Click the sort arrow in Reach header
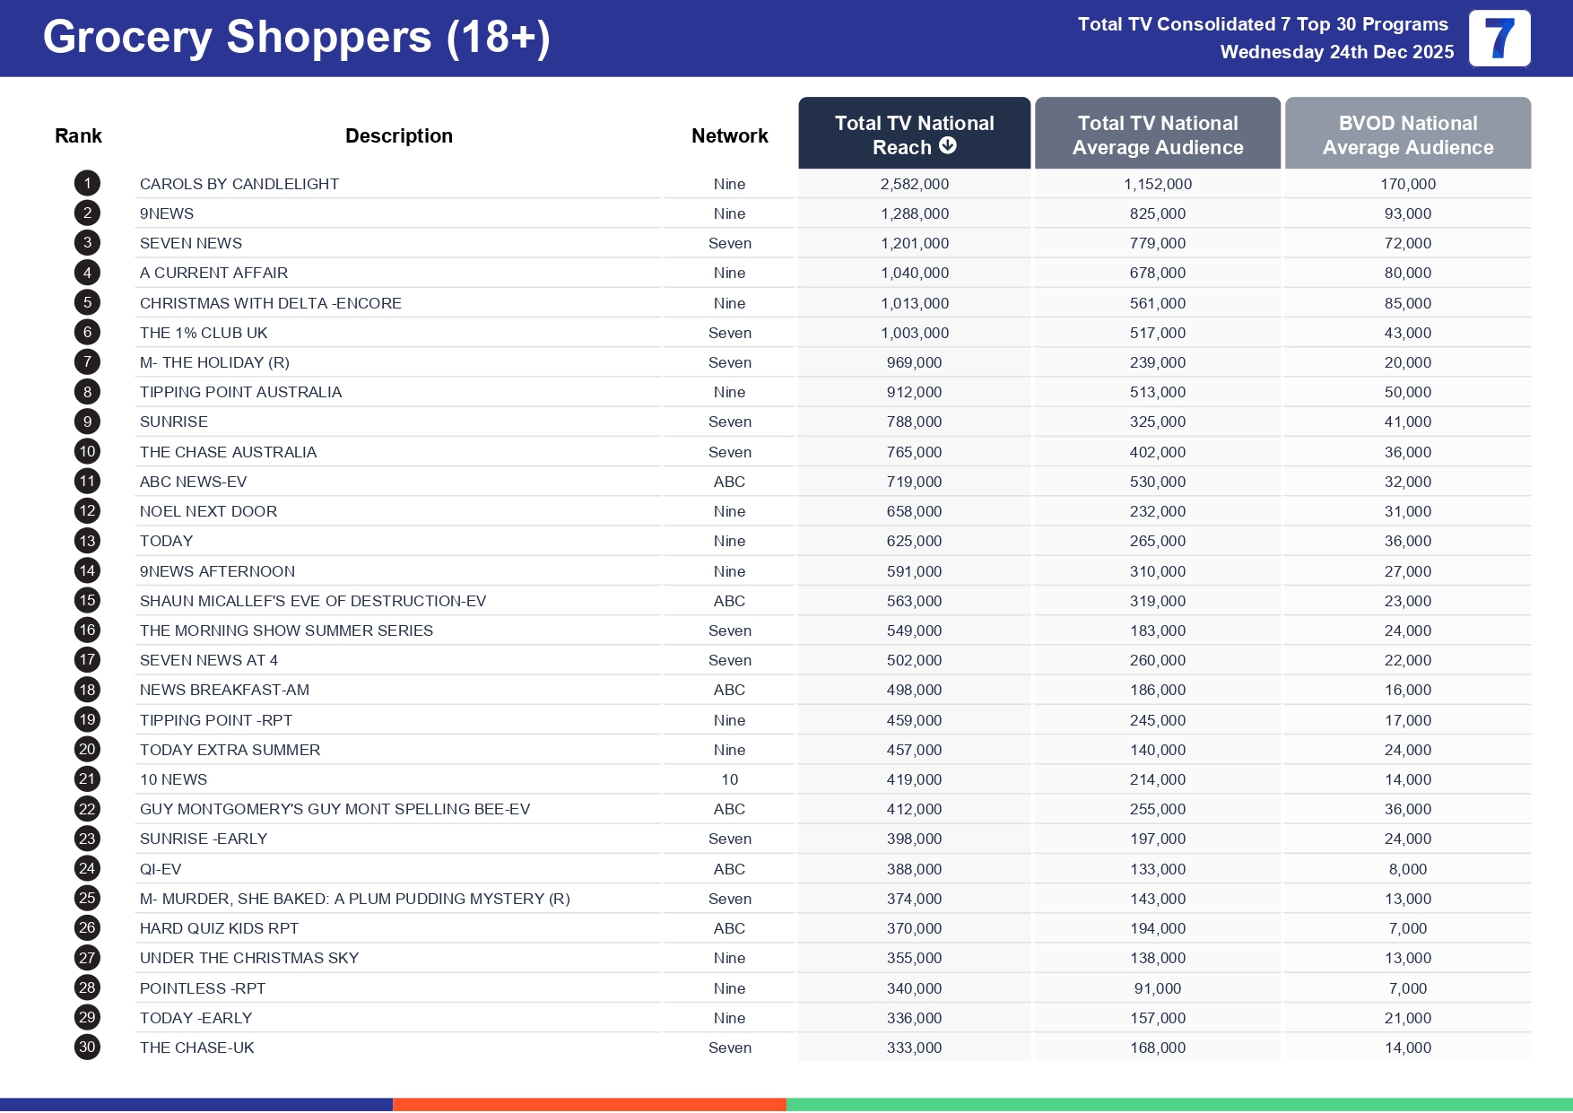This screenshot has height=1113, width=1573. 948,146
